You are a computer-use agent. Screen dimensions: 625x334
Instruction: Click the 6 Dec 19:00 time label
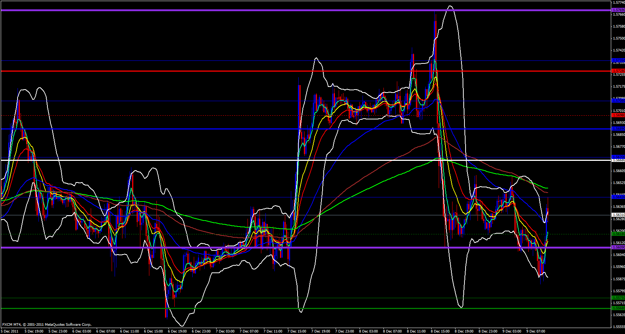(177, 331)
